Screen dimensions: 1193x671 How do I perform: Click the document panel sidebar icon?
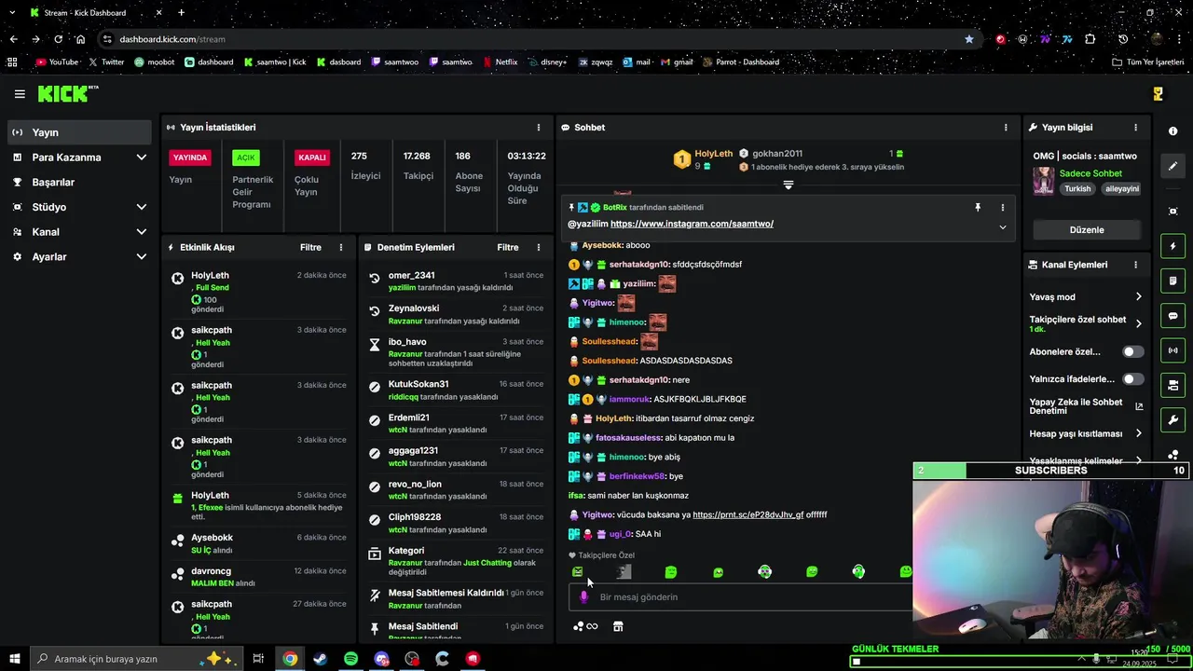coord(1172,281)
